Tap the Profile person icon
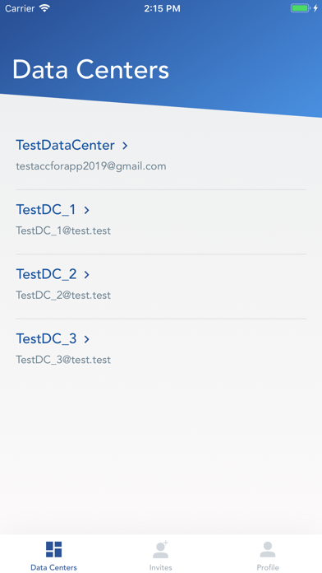322x573 pixels. [268, 550]
